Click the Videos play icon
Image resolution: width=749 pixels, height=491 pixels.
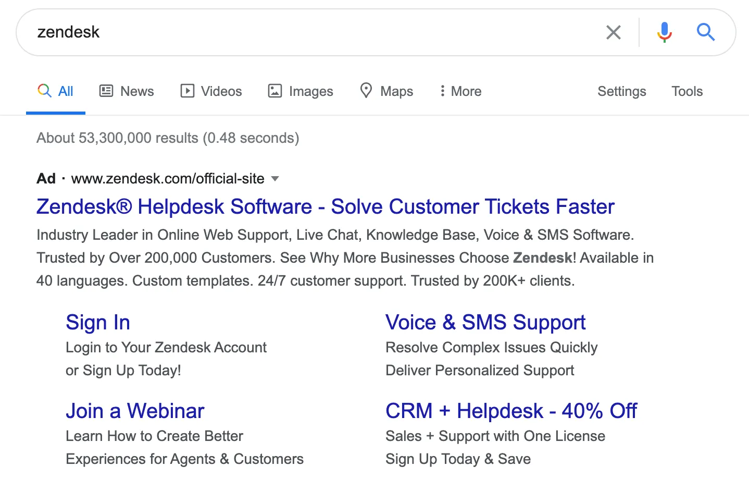pos(187,91)
